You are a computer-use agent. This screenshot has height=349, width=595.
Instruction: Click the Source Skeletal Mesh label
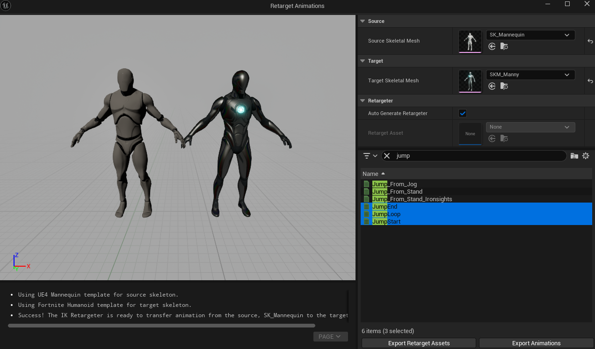coord(394,41)
